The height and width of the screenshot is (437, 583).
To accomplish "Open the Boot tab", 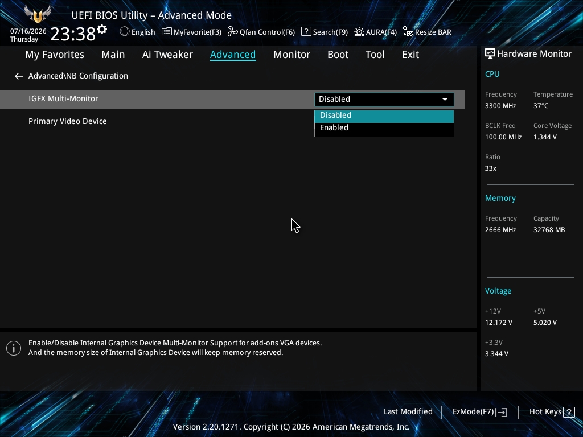I will [x=338, y=55].
